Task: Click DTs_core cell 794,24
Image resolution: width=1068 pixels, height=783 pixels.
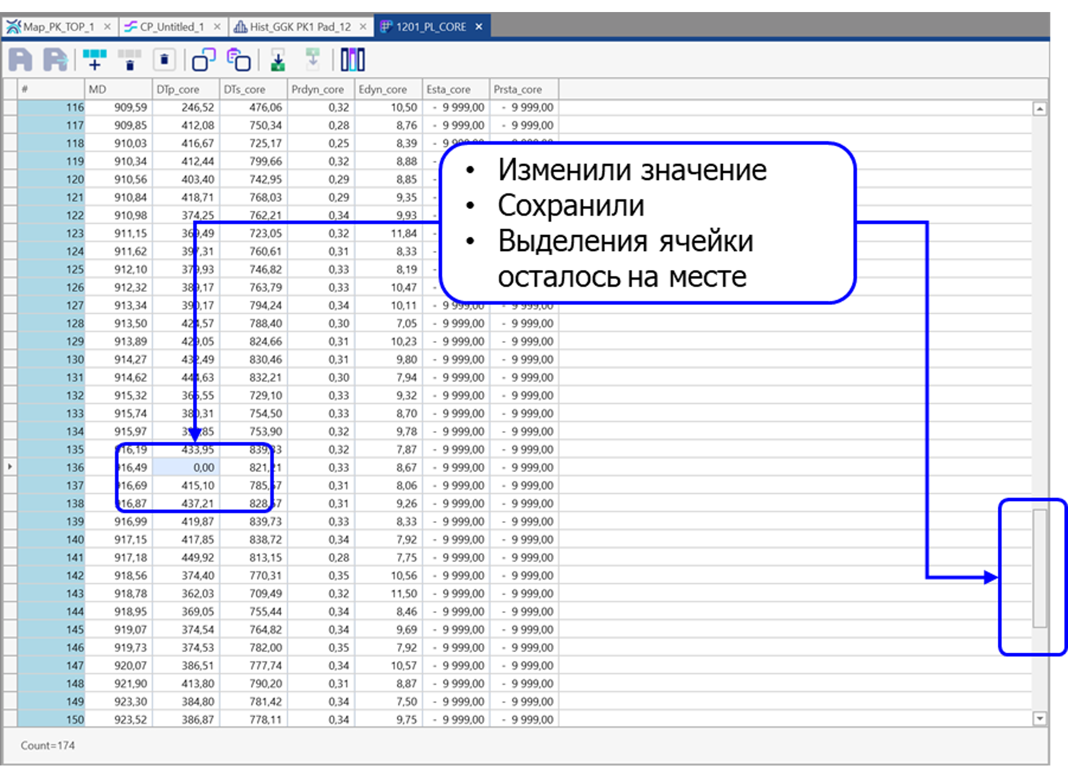Action: (x=254, y=305)
